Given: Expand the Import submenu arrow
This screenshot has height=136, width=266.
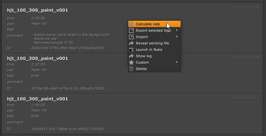Looking at the screenshot, I should pos(177,37).
